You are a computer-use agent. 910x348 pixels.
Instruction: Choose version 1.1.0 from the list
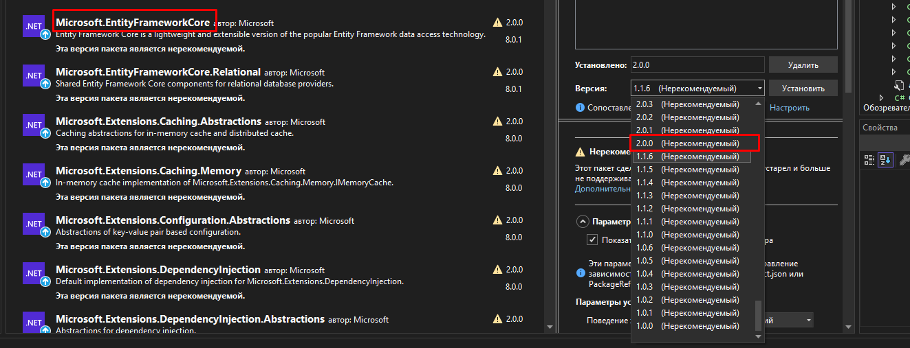pyautogui.click(x=693, y=235)
